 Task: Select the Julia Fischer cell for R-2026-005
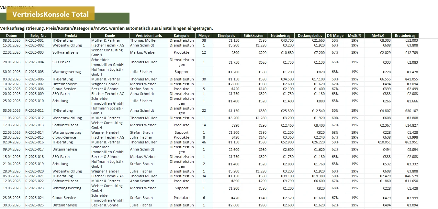coord(149,72)
